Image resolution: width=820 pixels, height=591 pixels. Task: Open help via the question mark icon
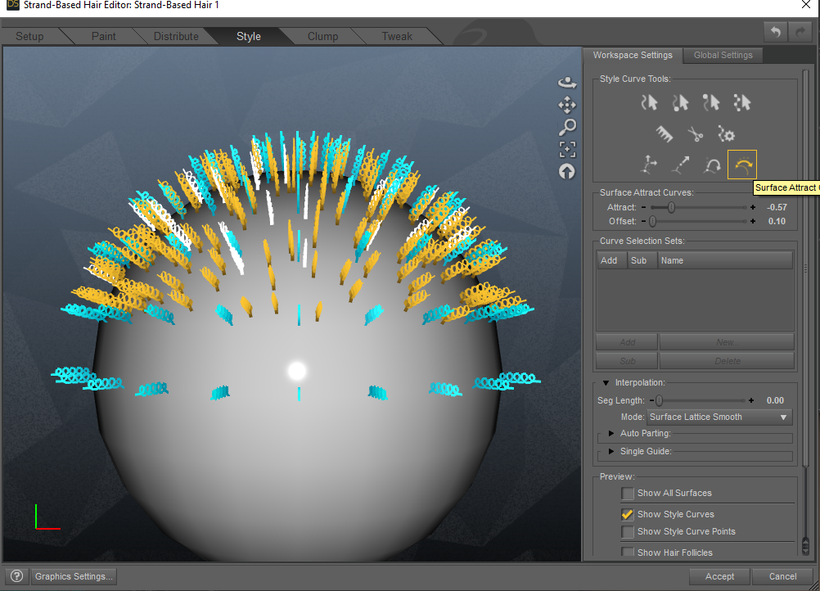[x=16, y=576]
